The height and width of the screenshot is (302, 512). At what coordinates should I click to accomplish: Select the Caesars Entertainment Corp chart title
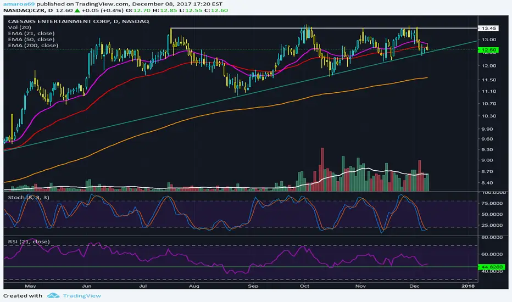click(79, 21)
